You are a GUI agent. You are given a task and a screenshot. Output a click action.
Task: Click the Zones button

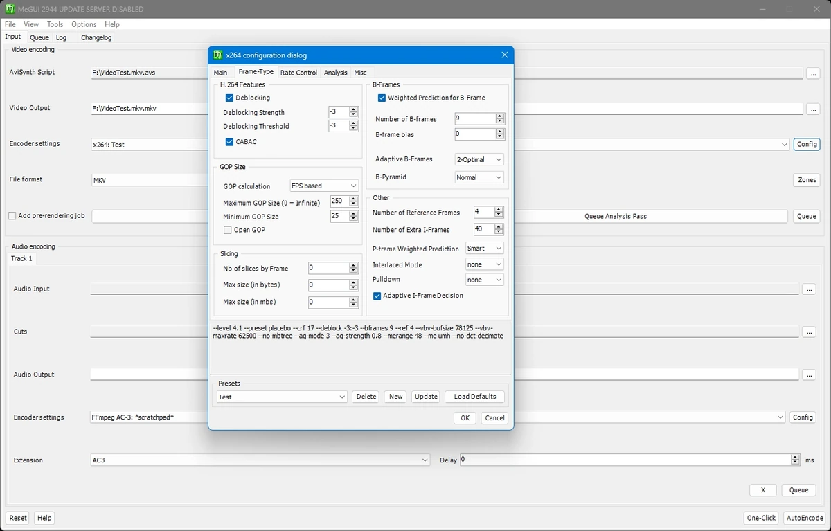pyautogui.click(x=807, y=180)
